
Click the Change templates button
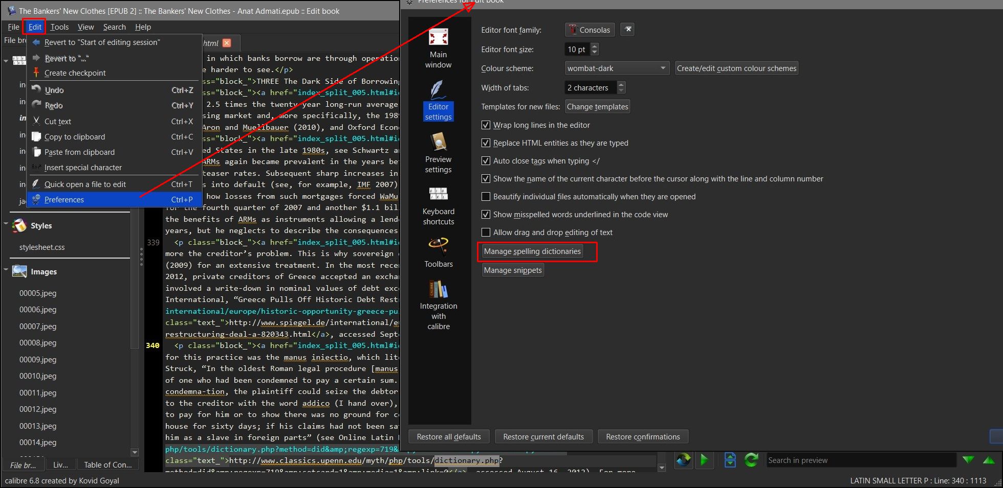[x=597, y=106]
